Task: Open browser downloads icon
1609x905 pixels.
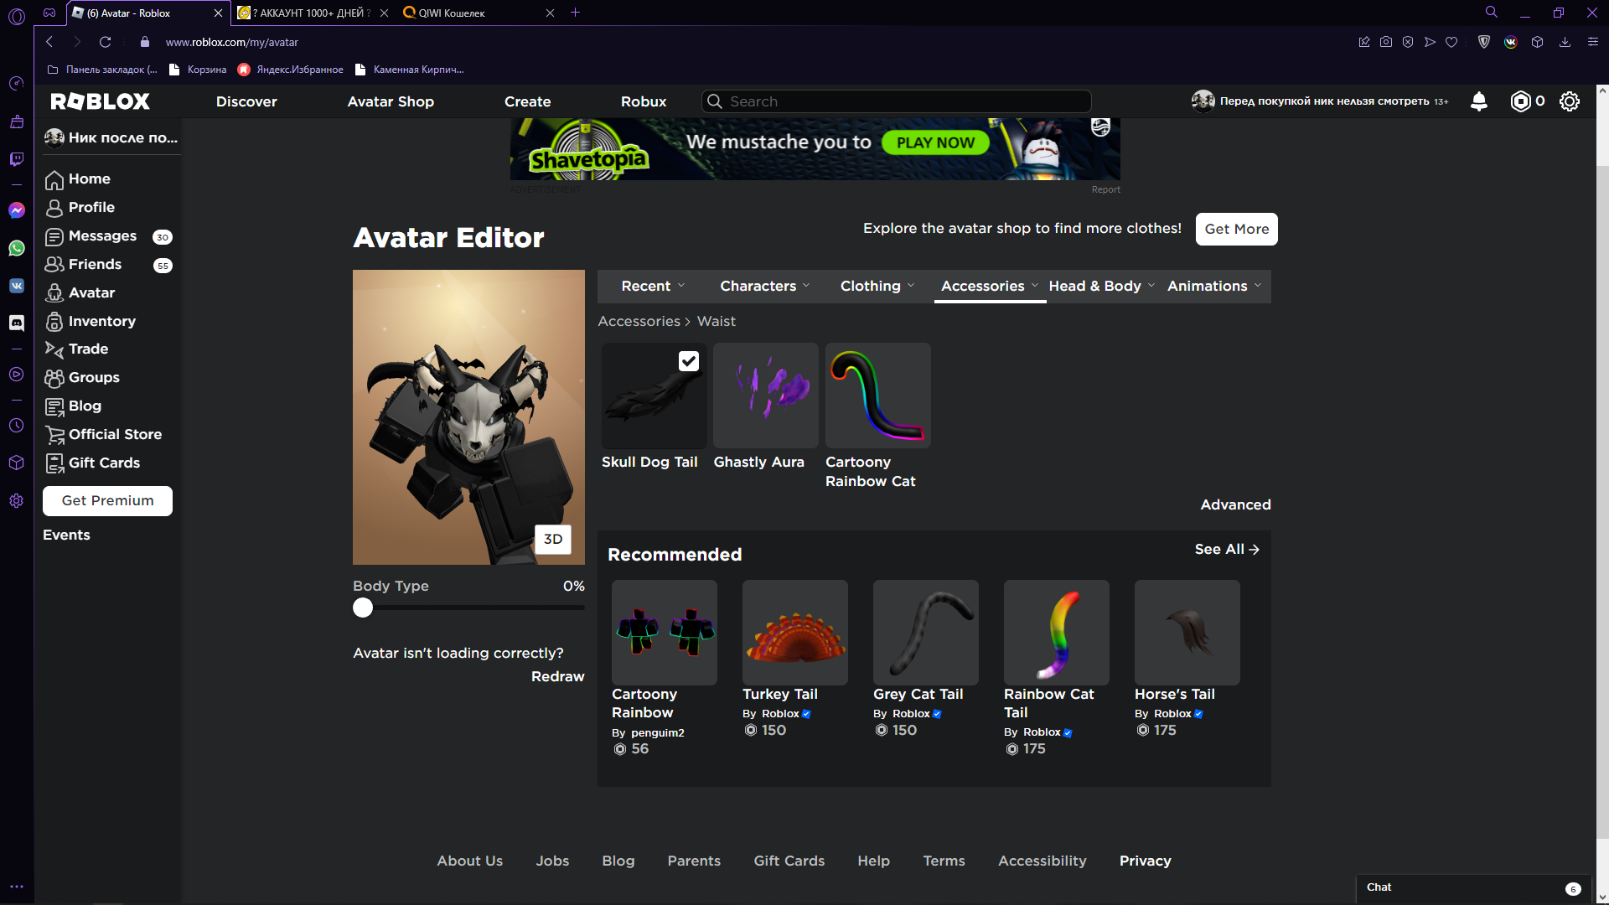Action: (1565, 42)
